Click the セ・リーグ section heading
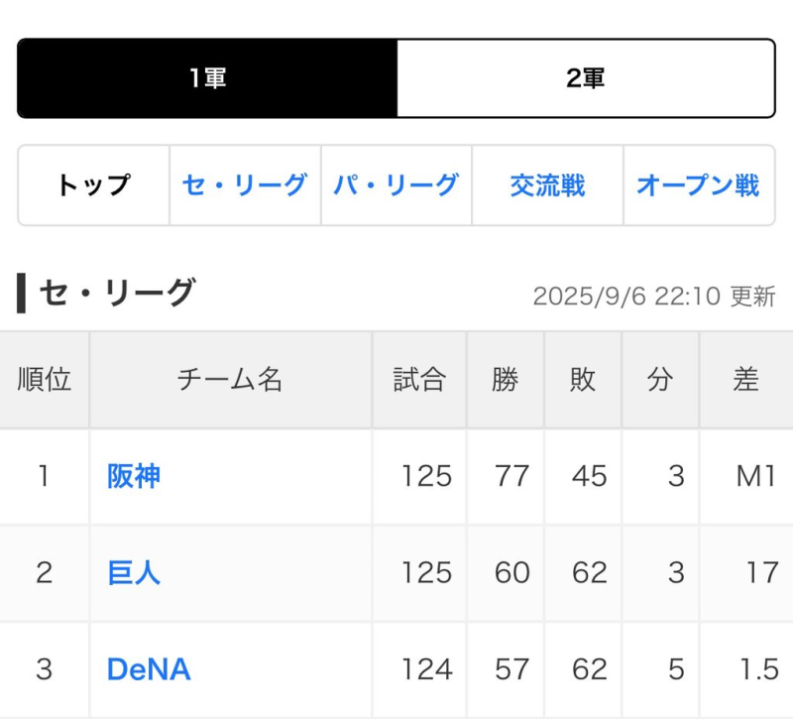793x719 pixels. [117, 294]
